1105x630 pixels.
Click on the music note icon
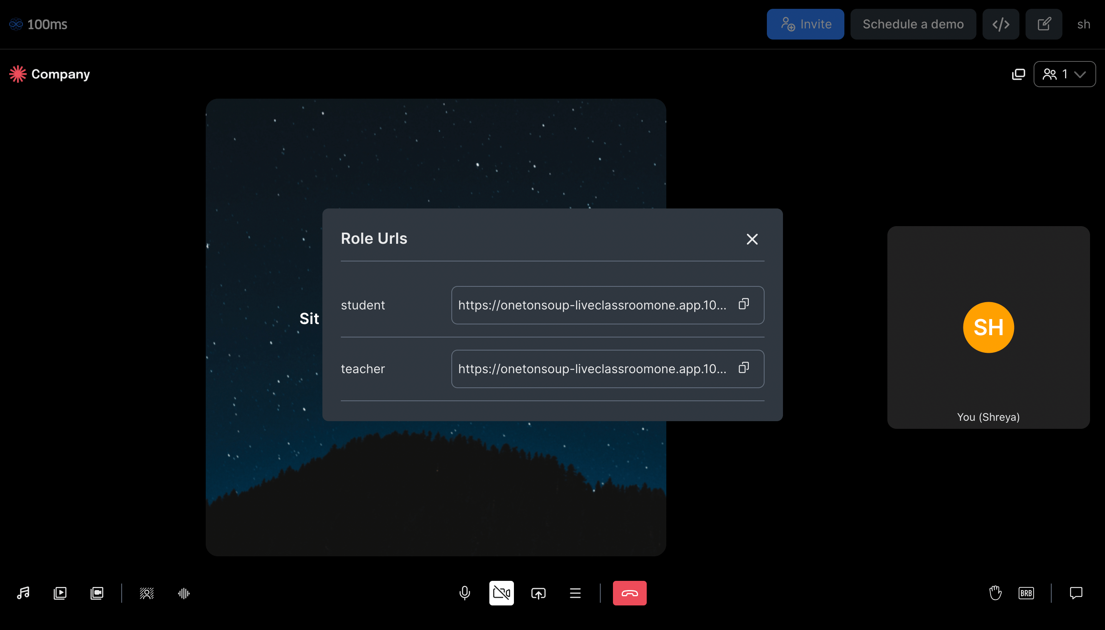coord(23,594)
